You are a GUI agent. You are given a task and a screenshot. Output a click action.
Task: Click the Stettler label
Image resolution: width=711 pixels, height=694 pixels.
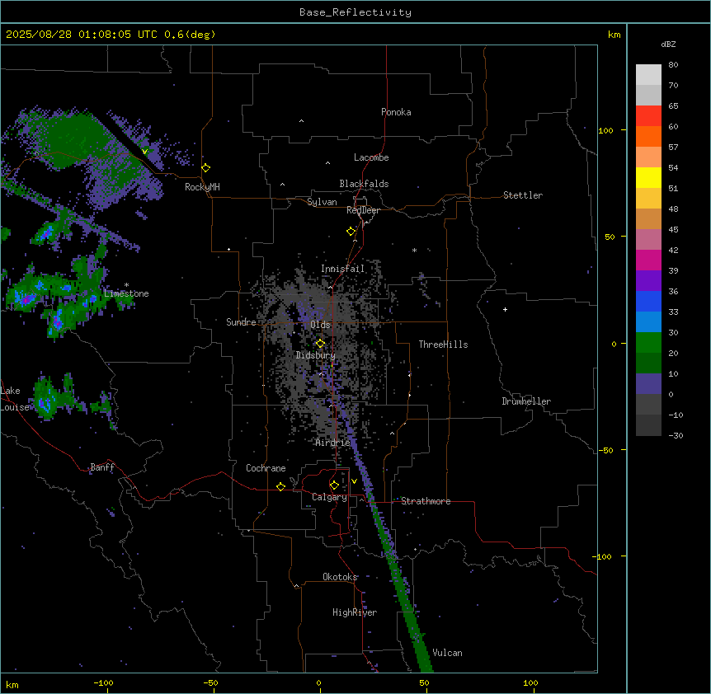pyautogui.click(x=523, y=195)
